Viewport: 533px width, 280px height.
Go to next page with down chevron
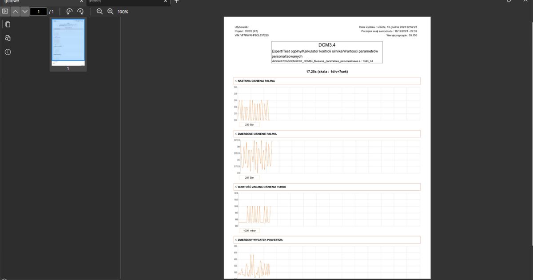pos(25,11)
